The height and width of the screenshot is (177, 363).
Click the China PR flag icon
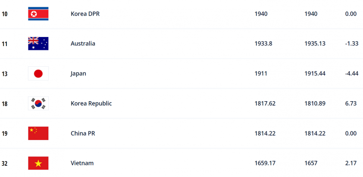[38, 133]
